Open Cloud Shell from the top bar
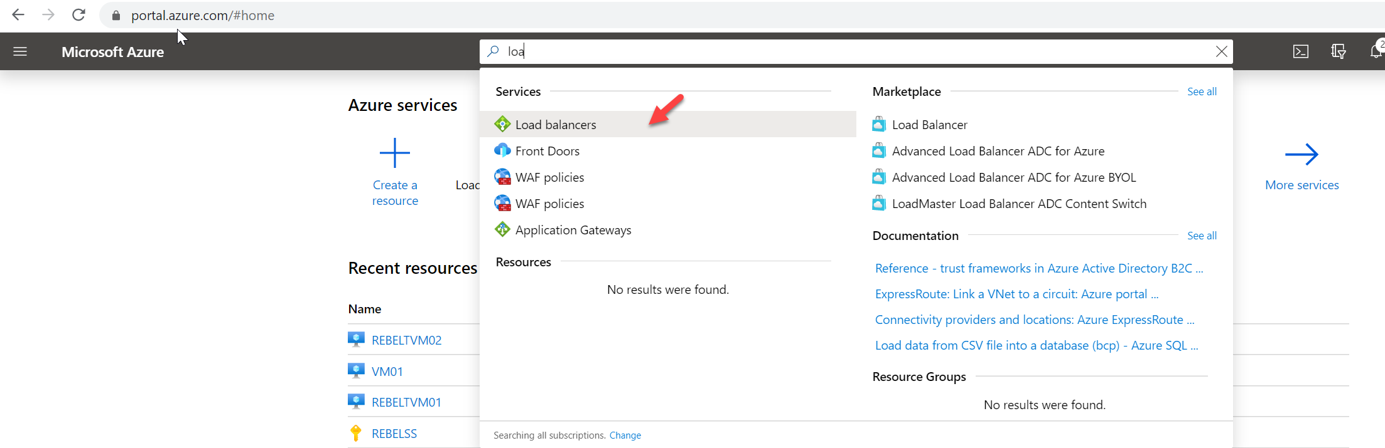Screen dimensions: 1385x448 [x=1300, y=51]
